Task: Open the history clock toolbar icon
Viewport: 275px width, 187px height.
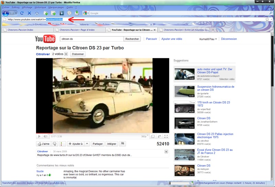Action: [69, 13]
